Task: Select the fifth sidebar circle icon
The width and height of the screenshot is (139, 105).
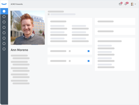Action: pyautogui.click(x=4, y=33)
